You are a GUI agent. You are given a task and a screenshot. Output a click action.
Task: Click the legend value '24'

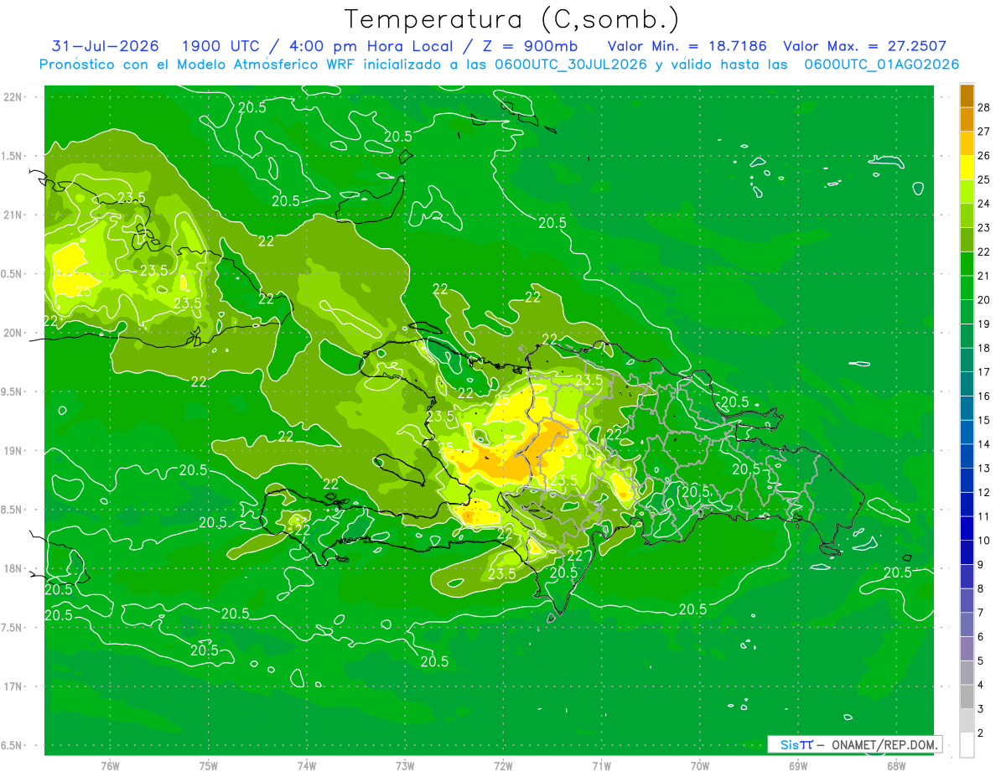point(983,204)
